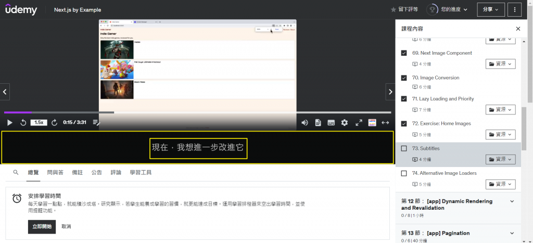
Task: Change the 1.5x playback speed
Action: point(39,123)
